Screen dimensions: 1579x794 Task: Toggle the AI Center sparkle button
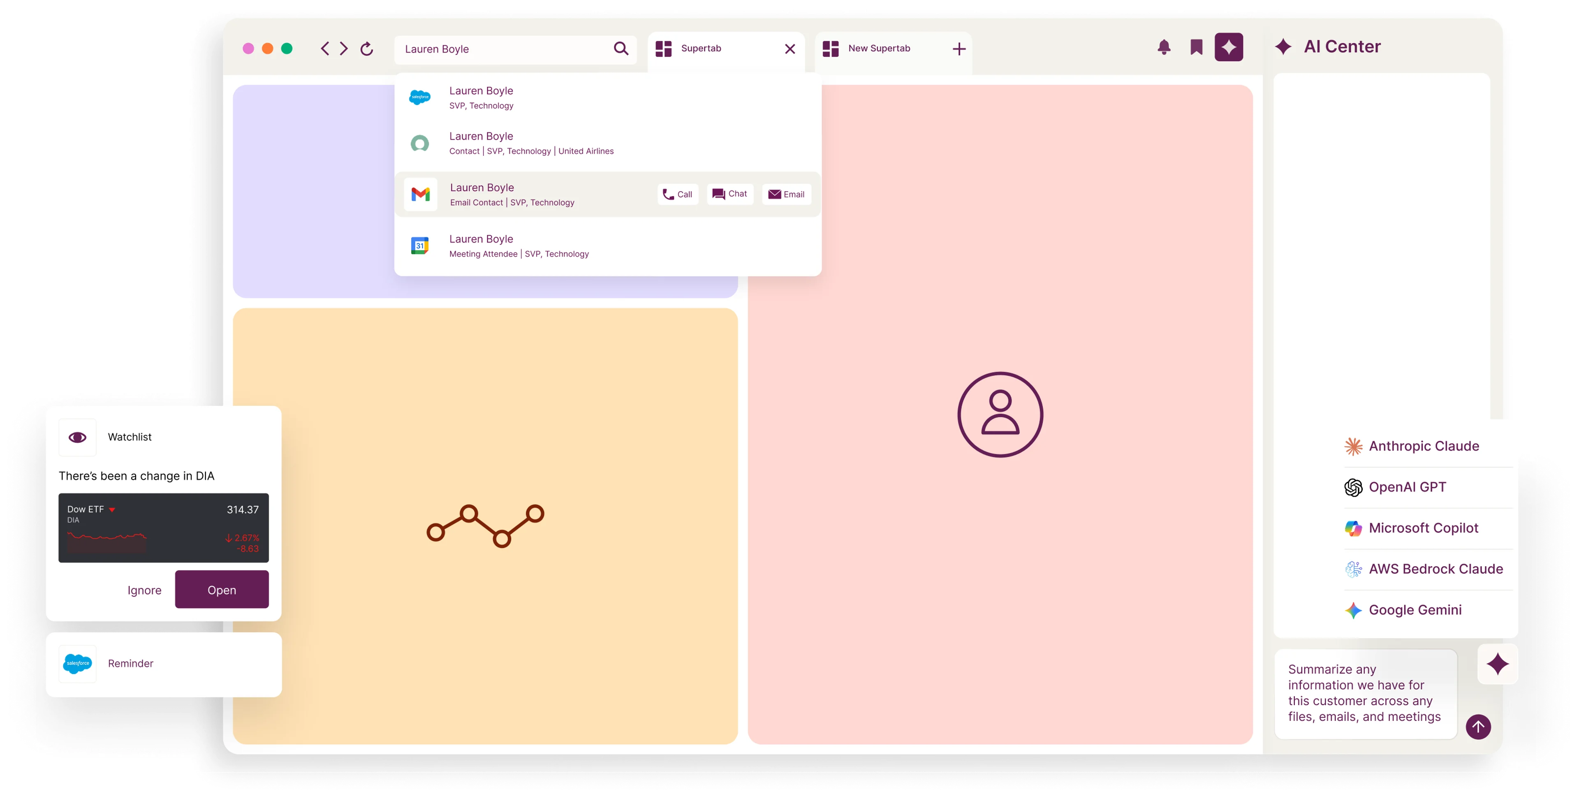coord(1228,47)
